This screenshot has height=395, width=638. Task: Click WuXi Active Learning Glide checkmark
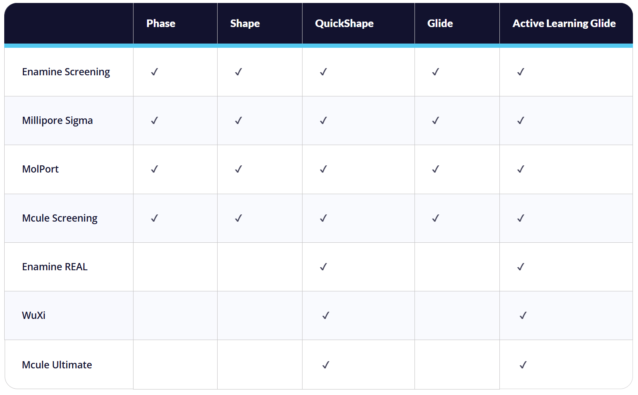tap(523, 315)
